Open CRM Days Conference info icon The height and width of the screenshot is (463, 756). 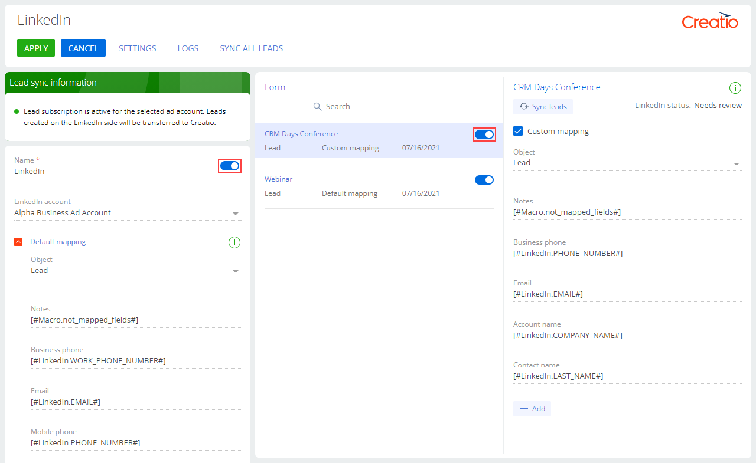coord(735,88)
